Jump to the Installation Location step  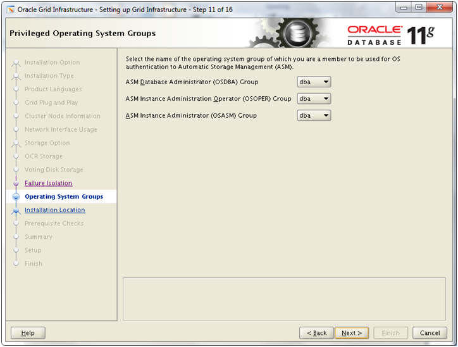[55, 210]
